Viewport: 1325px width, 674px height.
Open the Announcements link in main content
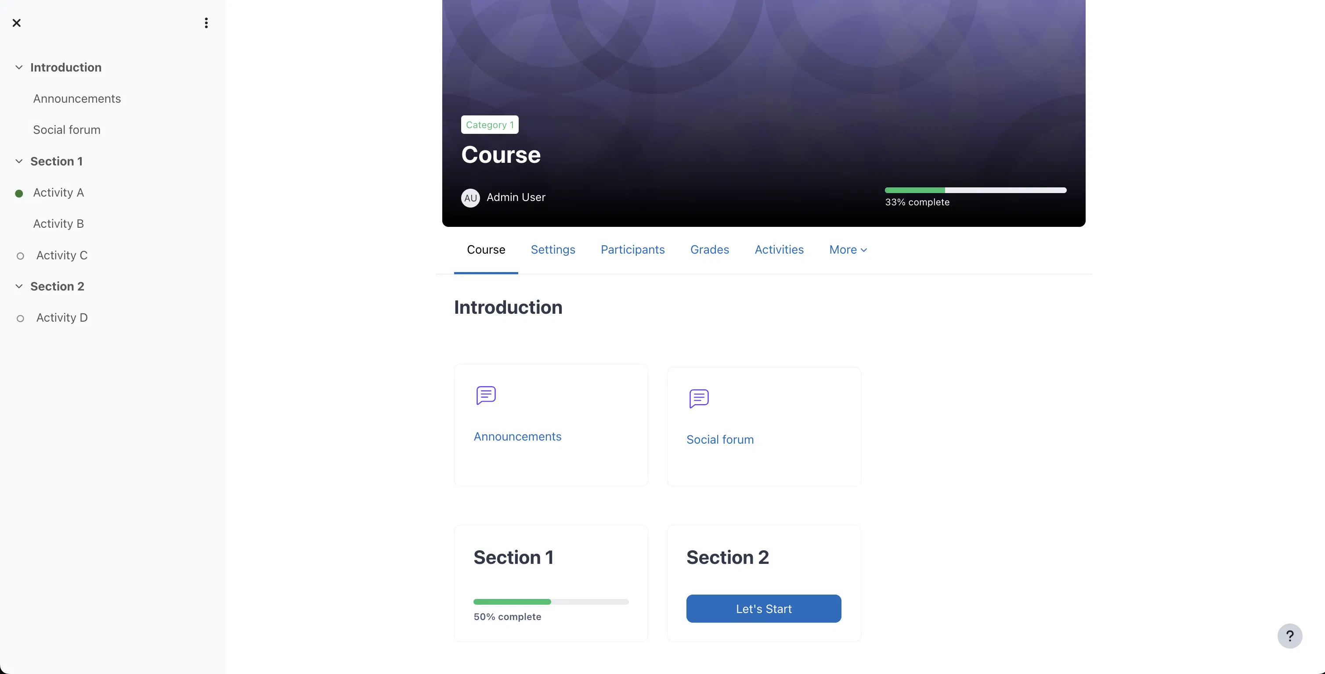point(517,437)
